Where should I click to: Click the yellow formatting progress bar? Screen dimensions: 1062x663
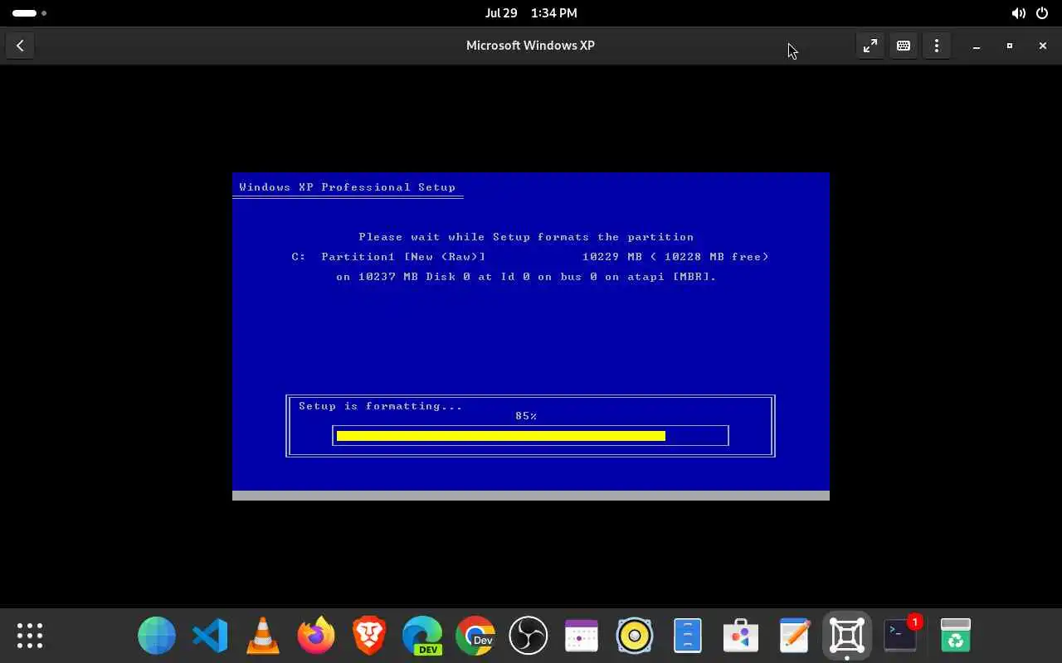point(501,436)
